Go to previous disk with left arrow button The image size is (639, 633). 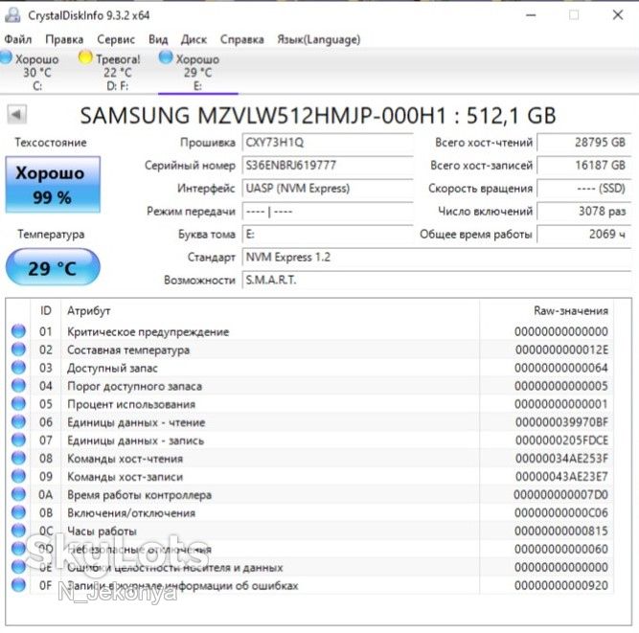point(17,115)
